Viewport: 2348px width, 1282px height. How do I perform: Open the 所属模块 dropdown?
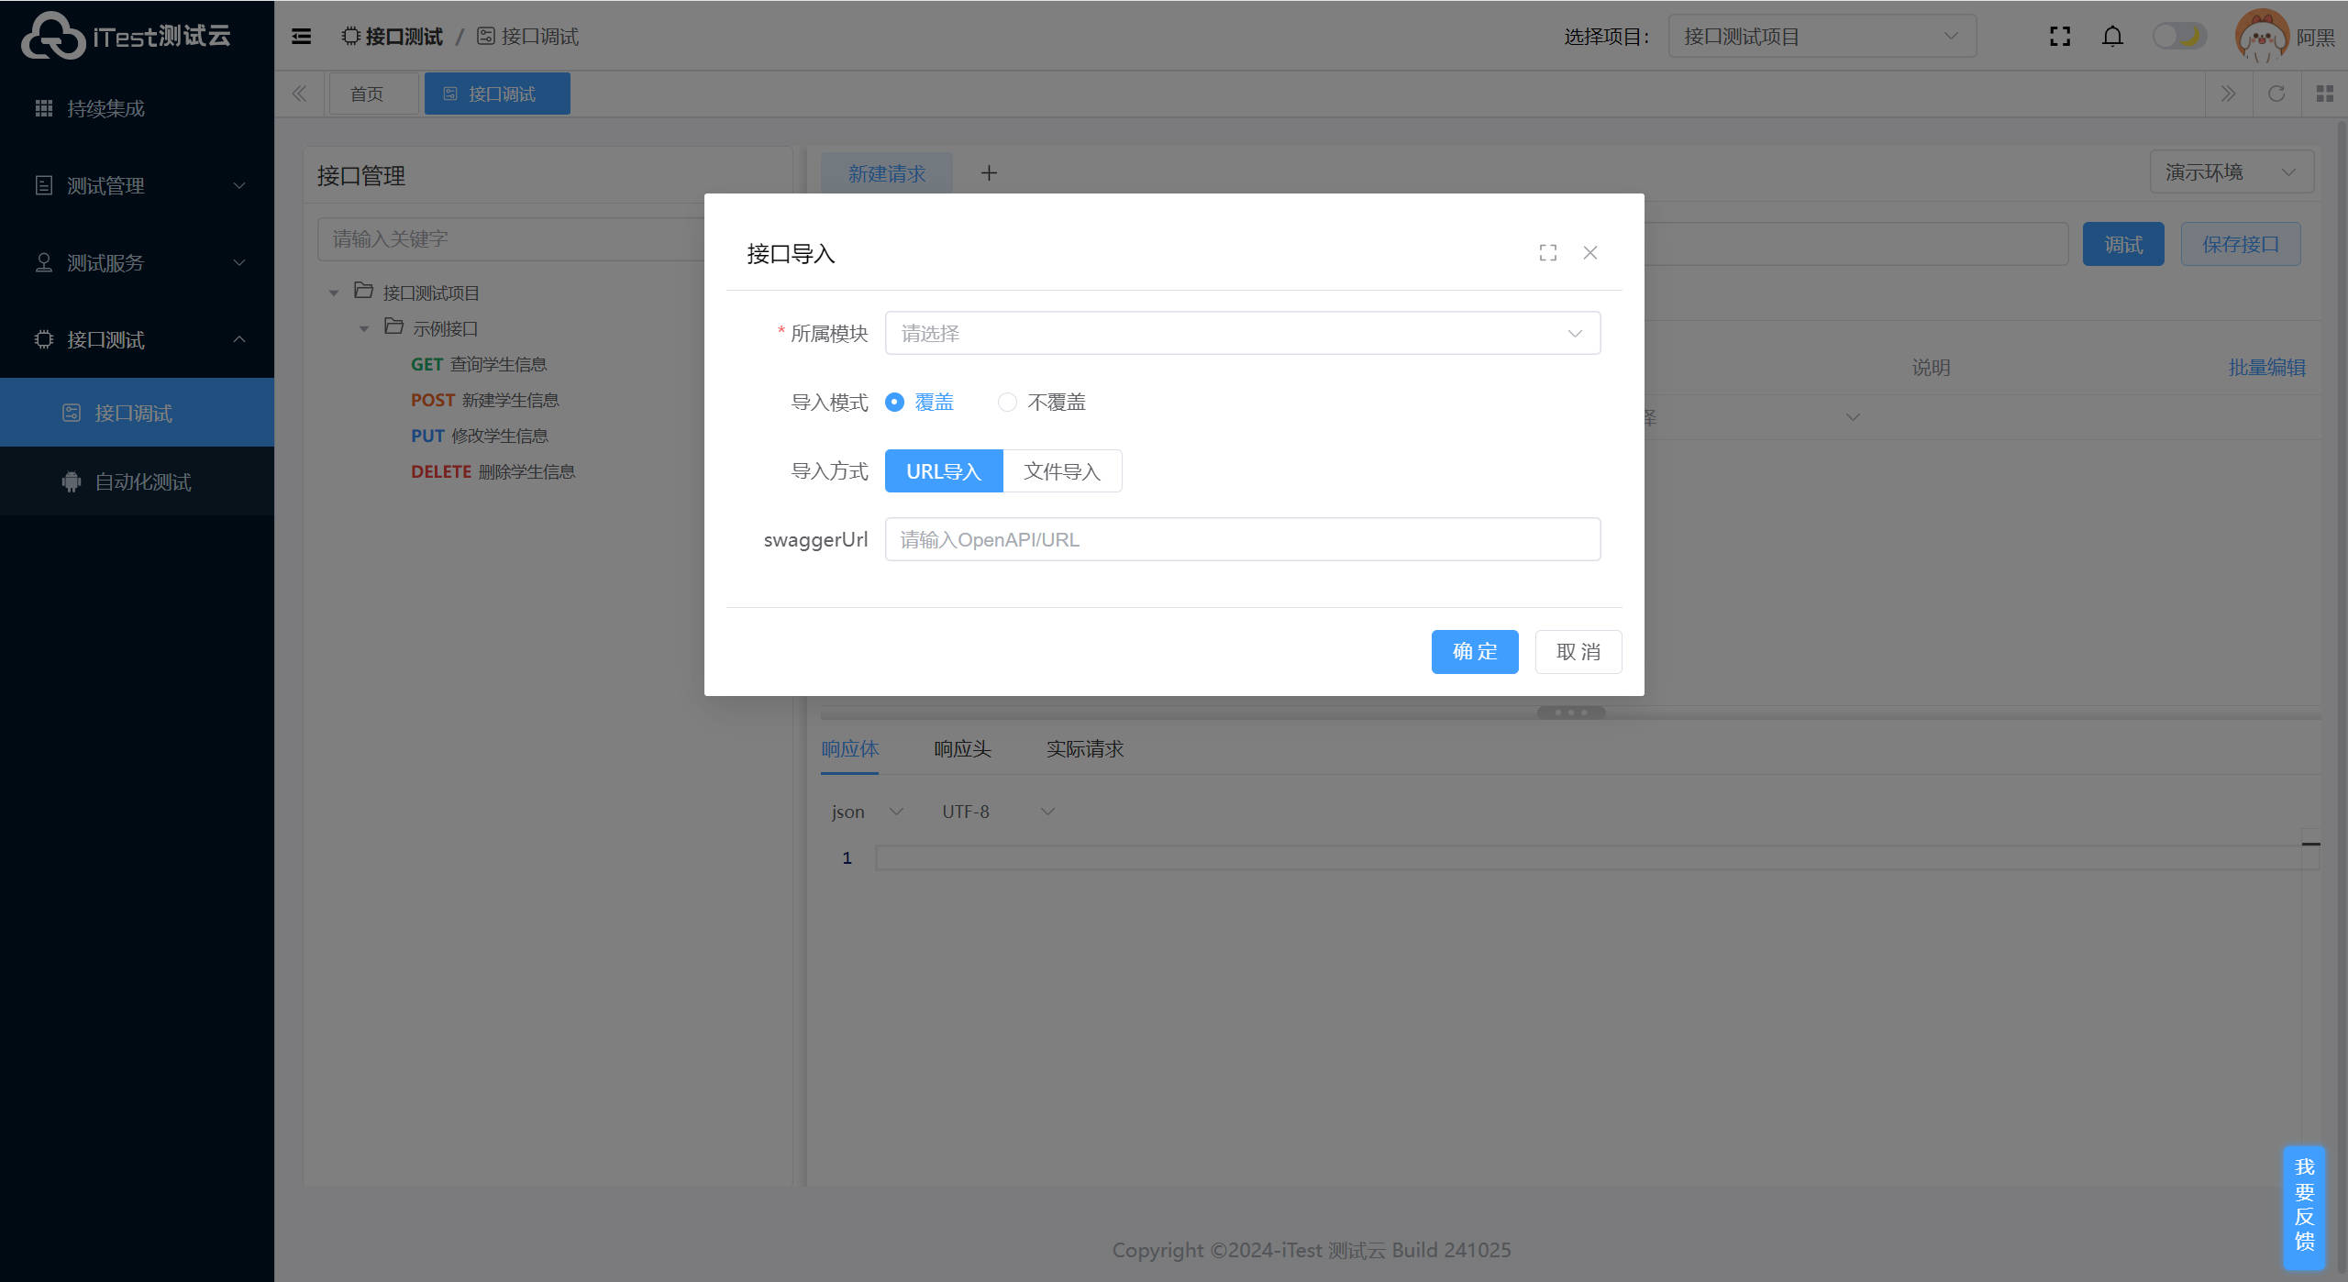click(x=1242, y=334)
